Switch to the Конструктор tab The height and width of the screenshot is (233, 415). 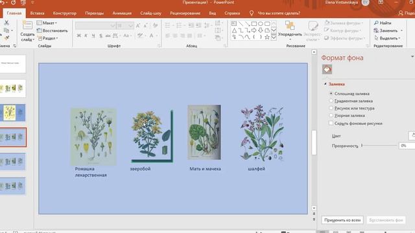[x=65, y=13]
